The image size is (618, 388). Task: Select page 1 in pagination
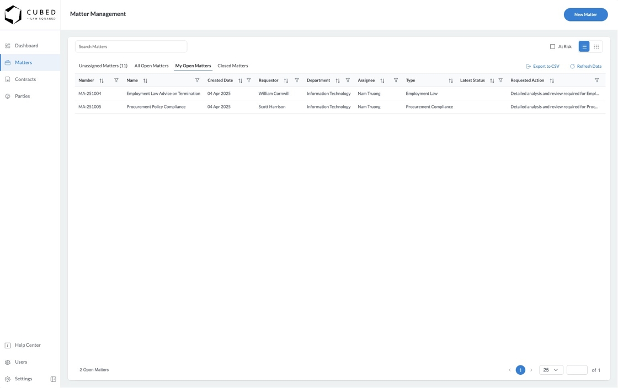coord(520,370)
